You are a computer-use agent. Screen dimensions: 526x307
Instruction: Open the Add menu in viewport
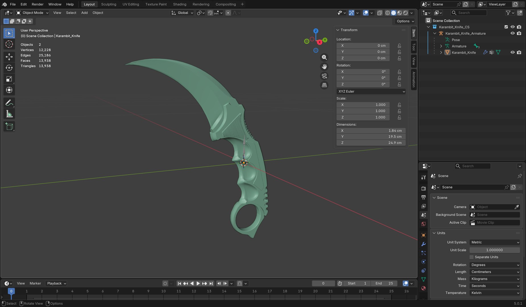click(x=84, y=13)
